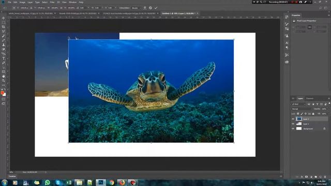Select Layer 1 thumbnail
The height and width of the screenshot is (186, 331).
[299, 124]
